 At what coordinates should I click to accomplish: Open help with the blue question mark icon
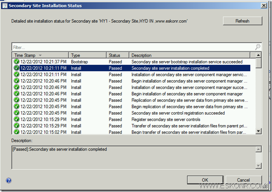point(9,180)
